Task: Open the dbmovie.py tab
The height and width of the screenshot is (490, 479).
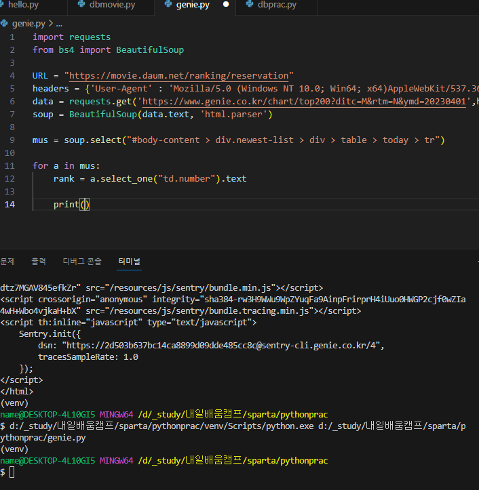Action: coord(112,5)
